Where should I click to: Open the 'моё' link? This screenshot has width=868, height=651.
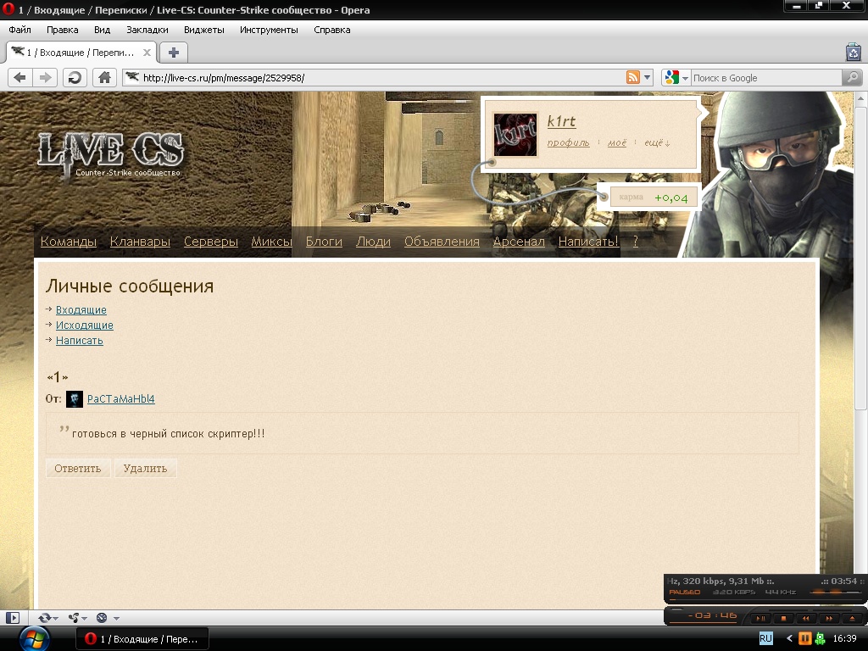(617, 142)
